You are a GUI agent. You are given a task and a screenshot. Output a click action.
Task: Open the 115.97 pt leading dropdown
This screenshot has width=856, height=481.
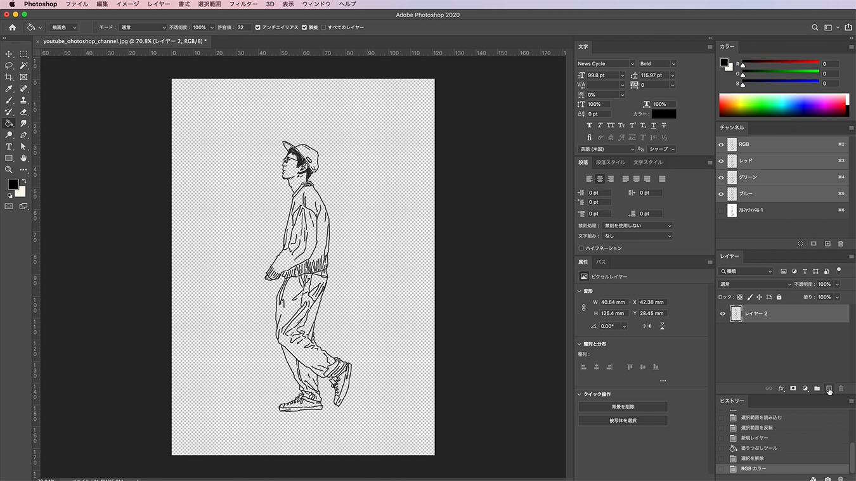(x=673, y=75)
